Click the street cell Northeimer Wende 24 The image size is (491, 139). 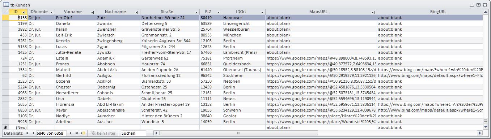tap(170, 18)
